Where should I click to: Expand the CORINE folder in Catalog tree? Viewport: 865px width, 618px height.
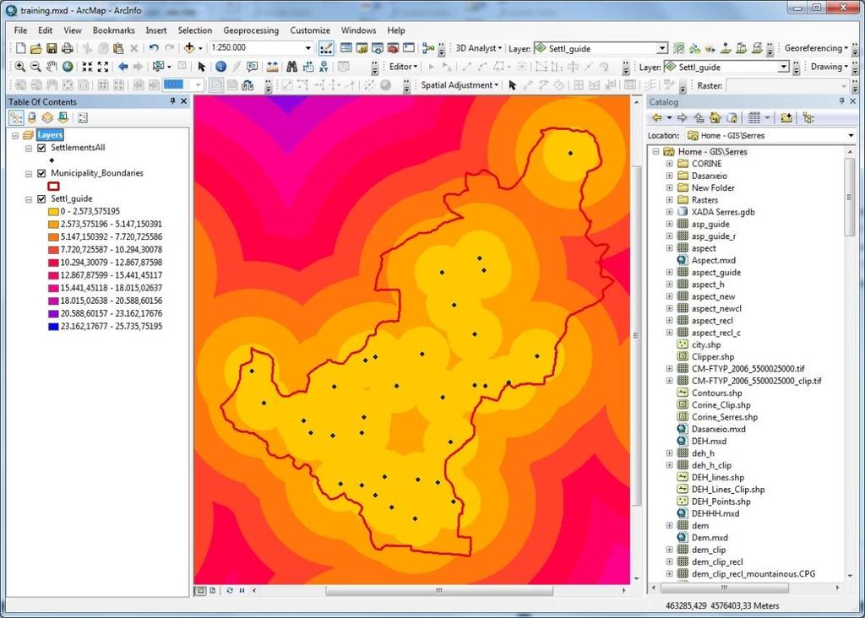pyautogui.click(x=669, y=164)
